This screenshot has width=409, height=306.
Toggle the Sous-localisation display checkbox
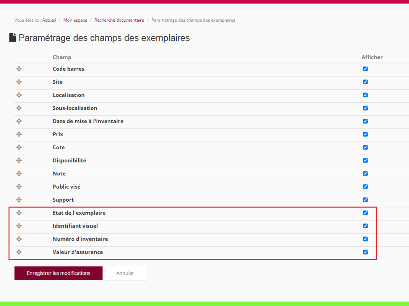click(365, 108)
